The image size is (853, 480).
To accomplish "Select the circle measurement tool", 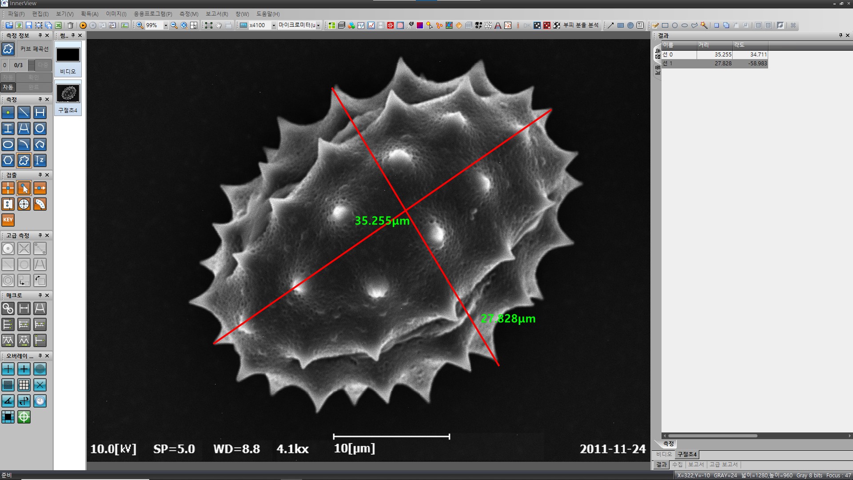I will pyautogui.click(x=40, y=128).
